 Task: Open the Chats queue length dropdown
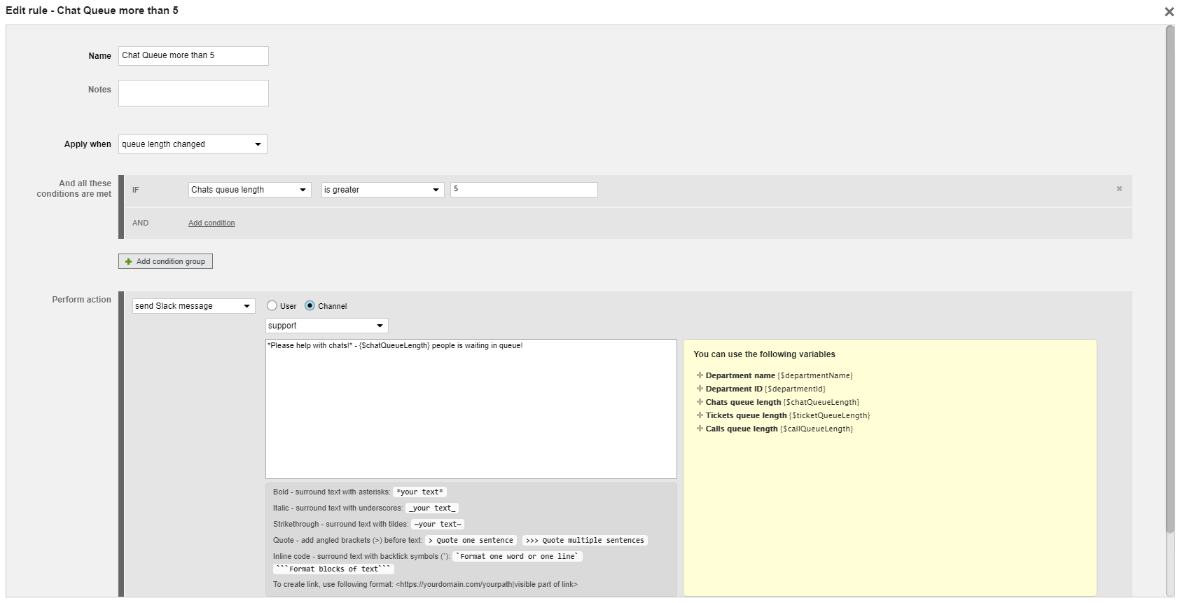coord(249,190)
